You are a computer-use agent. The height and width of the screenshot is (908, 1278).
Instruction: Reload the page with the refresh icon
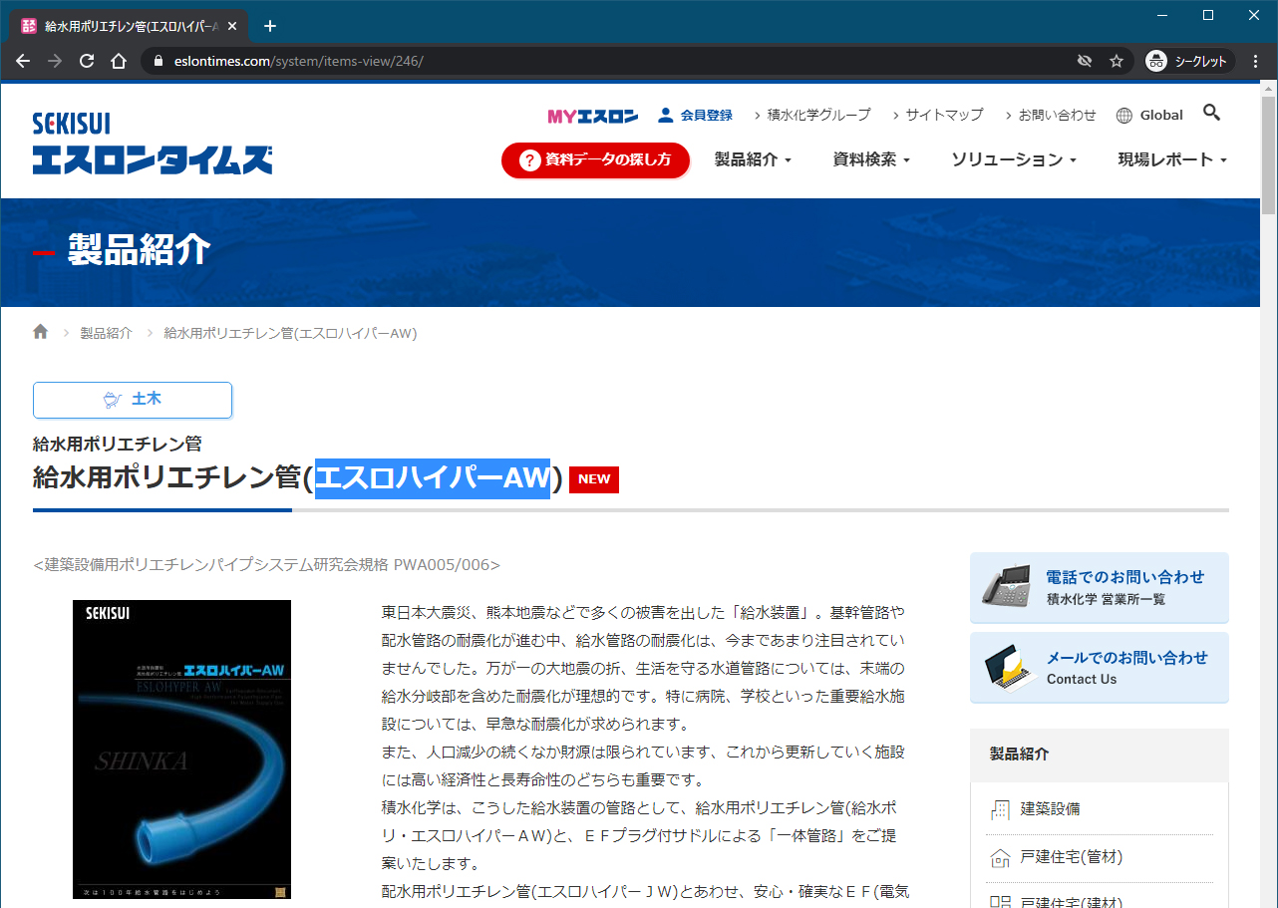(87, 61)
